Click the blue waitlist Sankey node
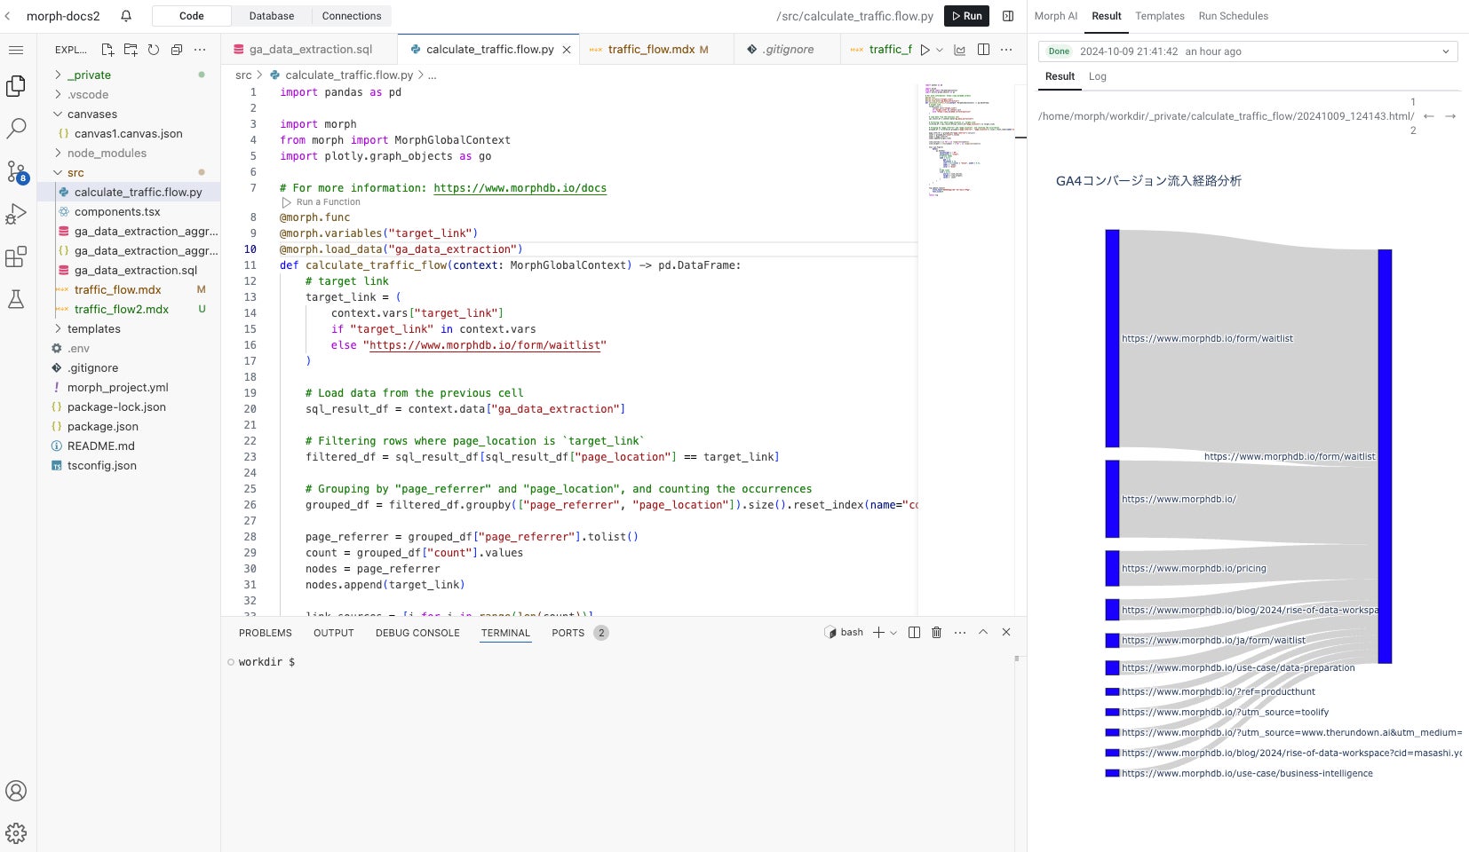 point(1112,338)
